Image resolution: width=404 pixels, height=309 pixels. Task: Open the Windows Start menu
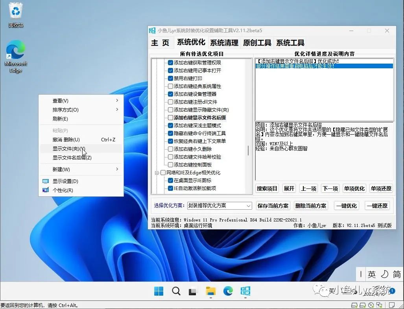pos(159,291)
